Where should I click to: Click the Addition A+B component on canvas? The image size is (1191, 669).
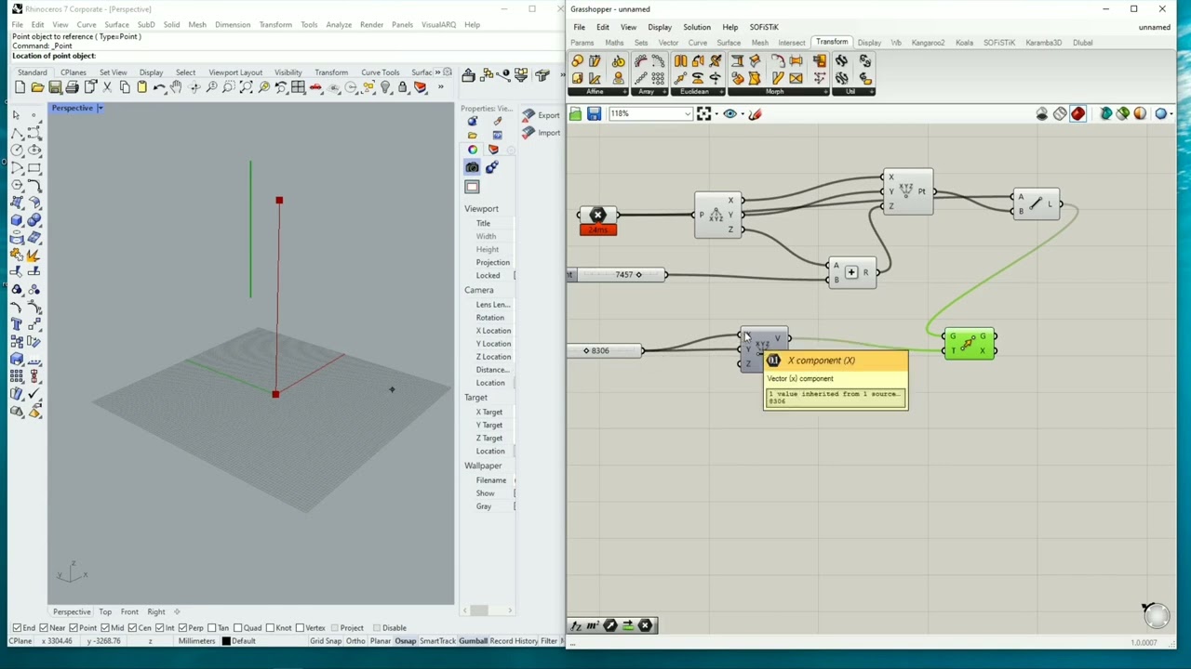coord(851,272)
